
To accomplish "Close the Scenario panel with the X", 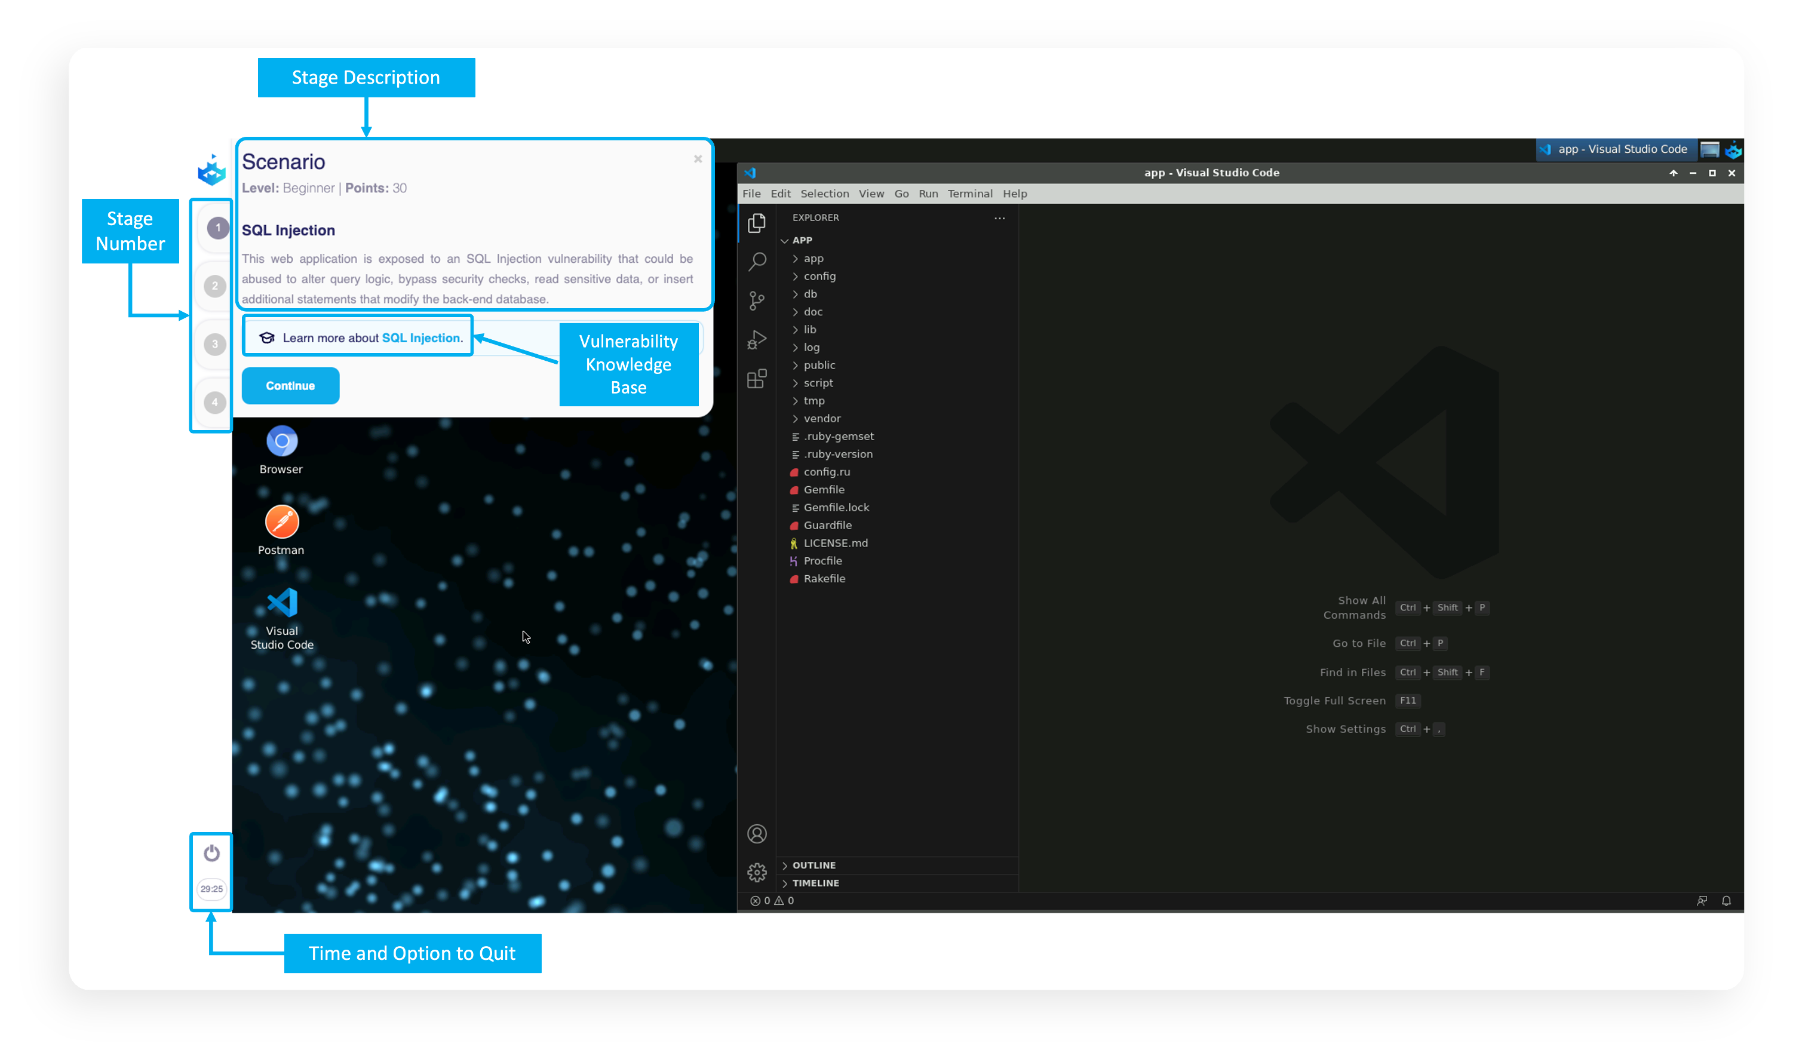I will click(x=698, y=159).
